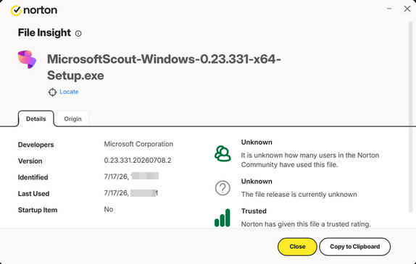Click the question mark release icon
Image resolution: width=416 pixels, height=264 pixels.
(222, 188)
